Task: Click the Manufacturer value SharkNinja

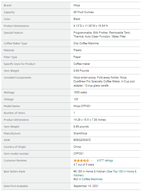Action: click(80, 133)
